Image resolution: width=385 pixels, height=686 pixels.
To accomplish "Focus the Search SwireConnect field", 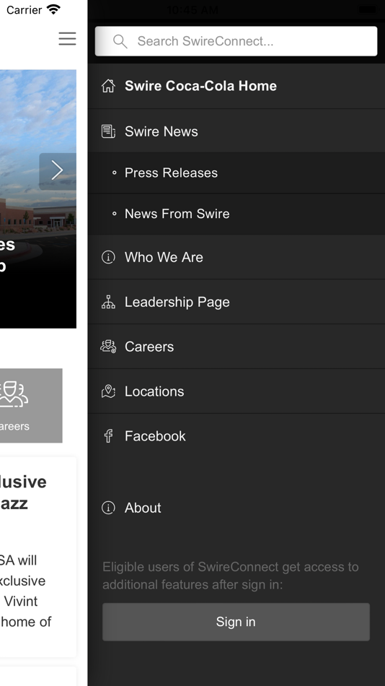I will point(236,41).
